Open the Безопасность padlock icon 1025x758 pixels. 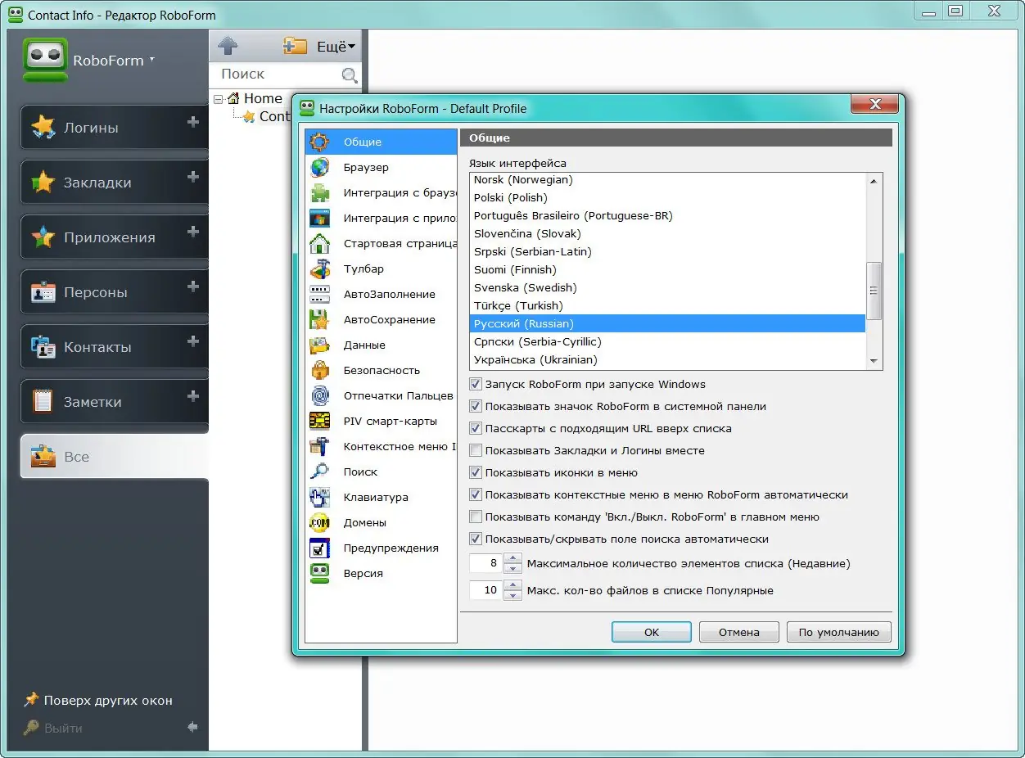coord(319,370)
